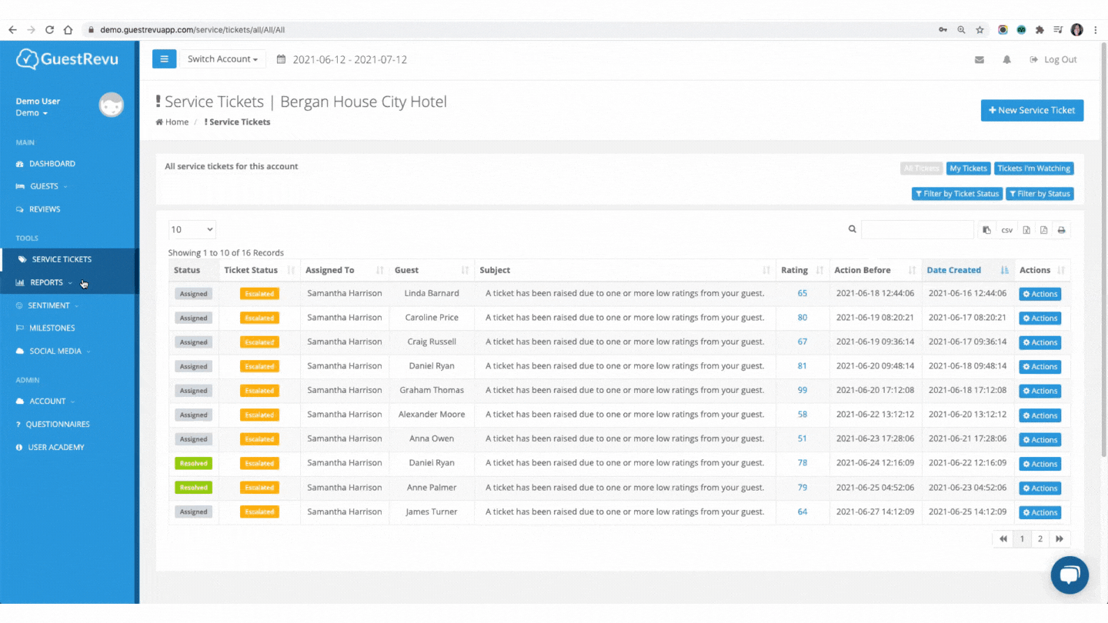Viewport: 1108px width, 623px height.
Task: Export the table as PDF icon
Action: pyautogui.click(x=1043, y=230)
